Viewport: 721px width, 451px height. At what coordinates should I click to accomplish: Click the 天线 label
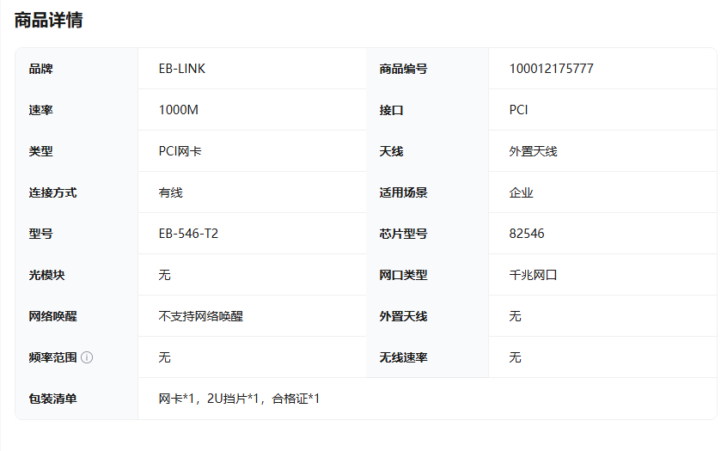tap(391, 151)
